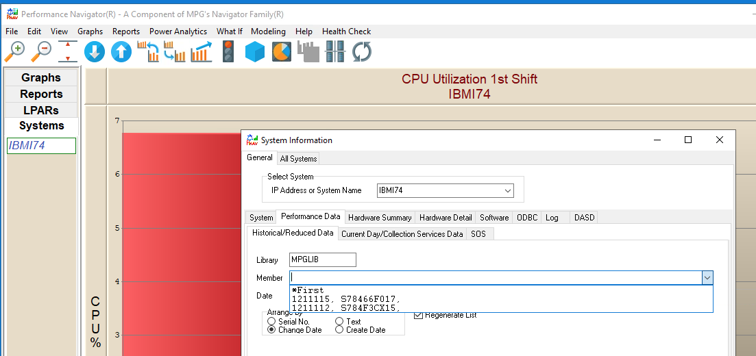The height and width of the screenshot is (356, 756).
Task: Open the IP Address or System Name dropdown
Action: pos(508,191)
